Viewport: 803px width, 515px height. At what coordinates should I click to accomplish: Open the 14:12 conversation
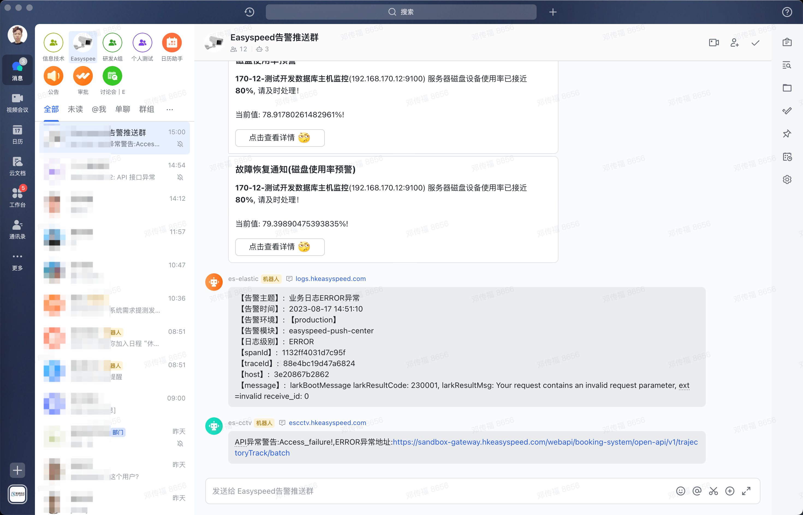pyautogui.click(x=115, y=204)
